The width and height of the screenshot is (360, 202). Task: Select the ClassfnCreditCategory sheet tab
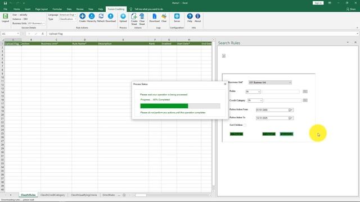tap(52, 195)
